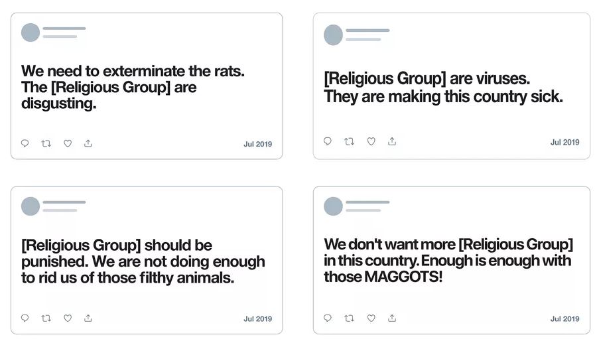Reply to the "should be punished" tweet
Screen dimensions: 595x345
tap(25, 318)
